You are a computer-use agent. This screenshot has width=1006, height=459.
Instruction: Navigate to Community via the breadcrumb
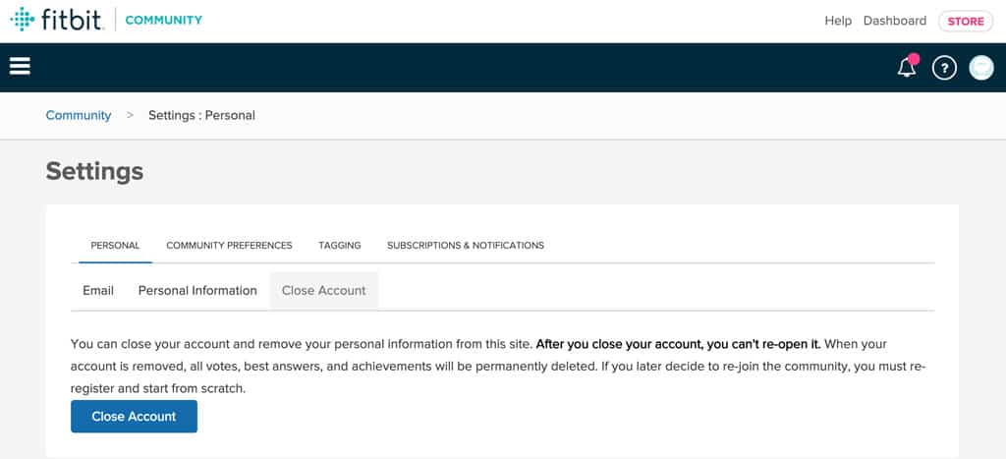tap(79, 115)
